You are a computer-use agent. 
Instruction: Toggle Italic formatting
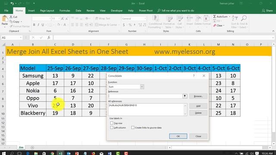tap(38, 25)
